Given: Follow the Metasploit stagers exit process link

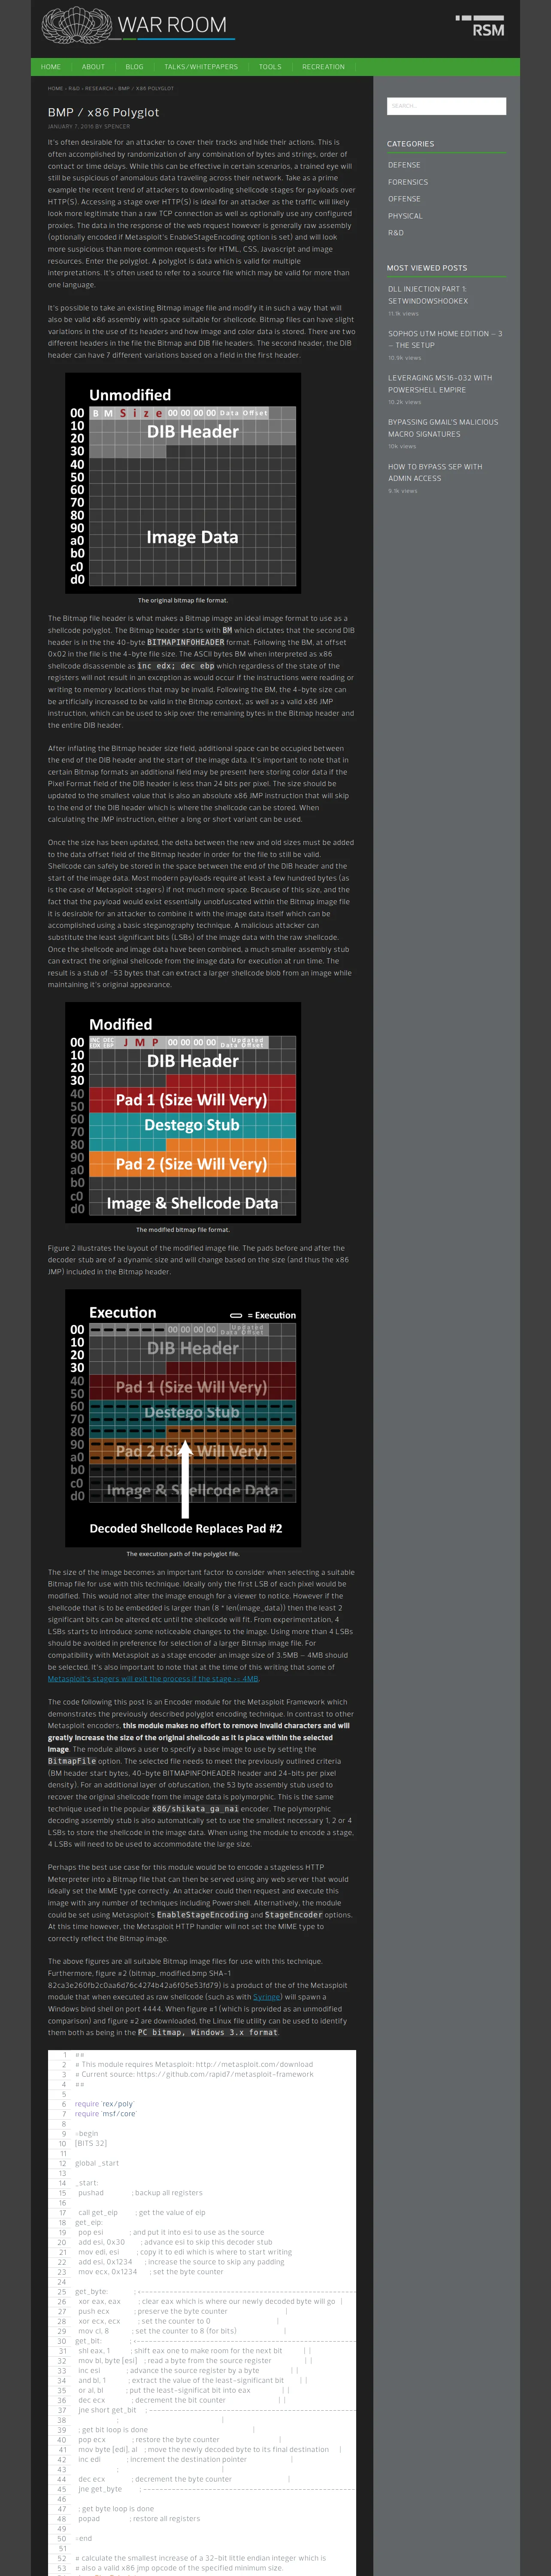Looking at the screenshot, I should (x=153, y=1679).
